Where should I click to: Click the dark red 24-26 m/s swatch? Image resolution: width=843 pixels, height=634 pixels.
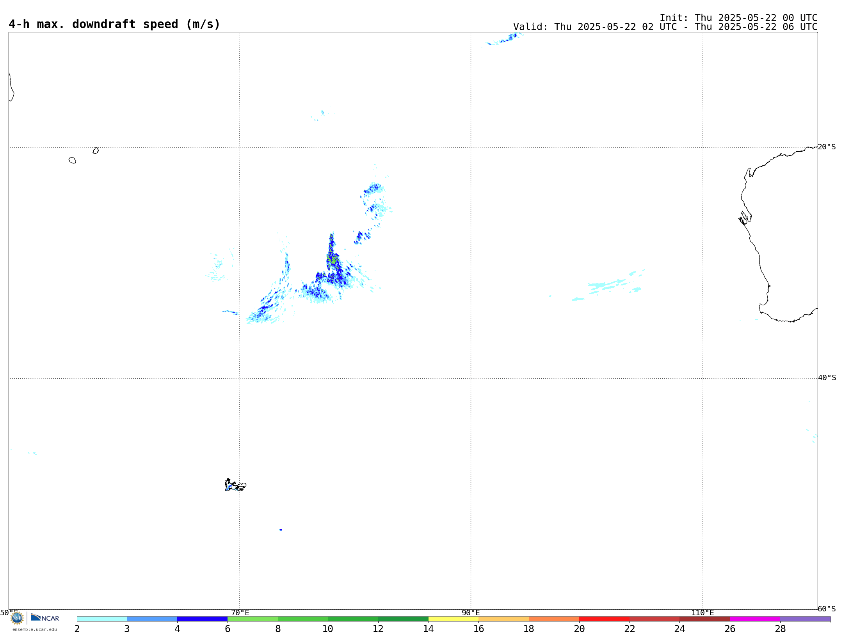(705, 619)
